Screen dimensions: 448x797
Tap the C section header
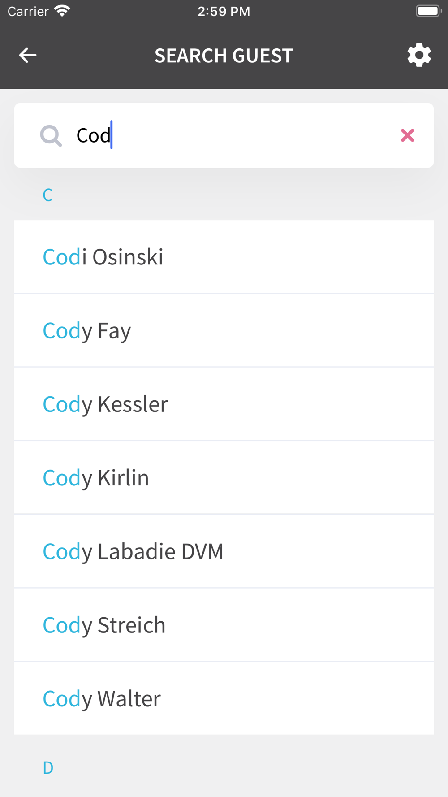point(47,195)
